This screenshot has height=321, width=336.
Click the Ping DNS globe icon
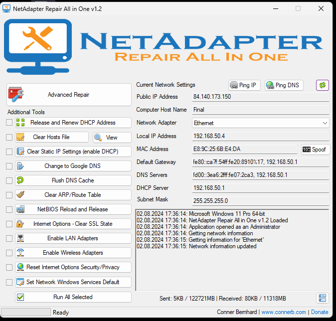(x=270, y=85)
